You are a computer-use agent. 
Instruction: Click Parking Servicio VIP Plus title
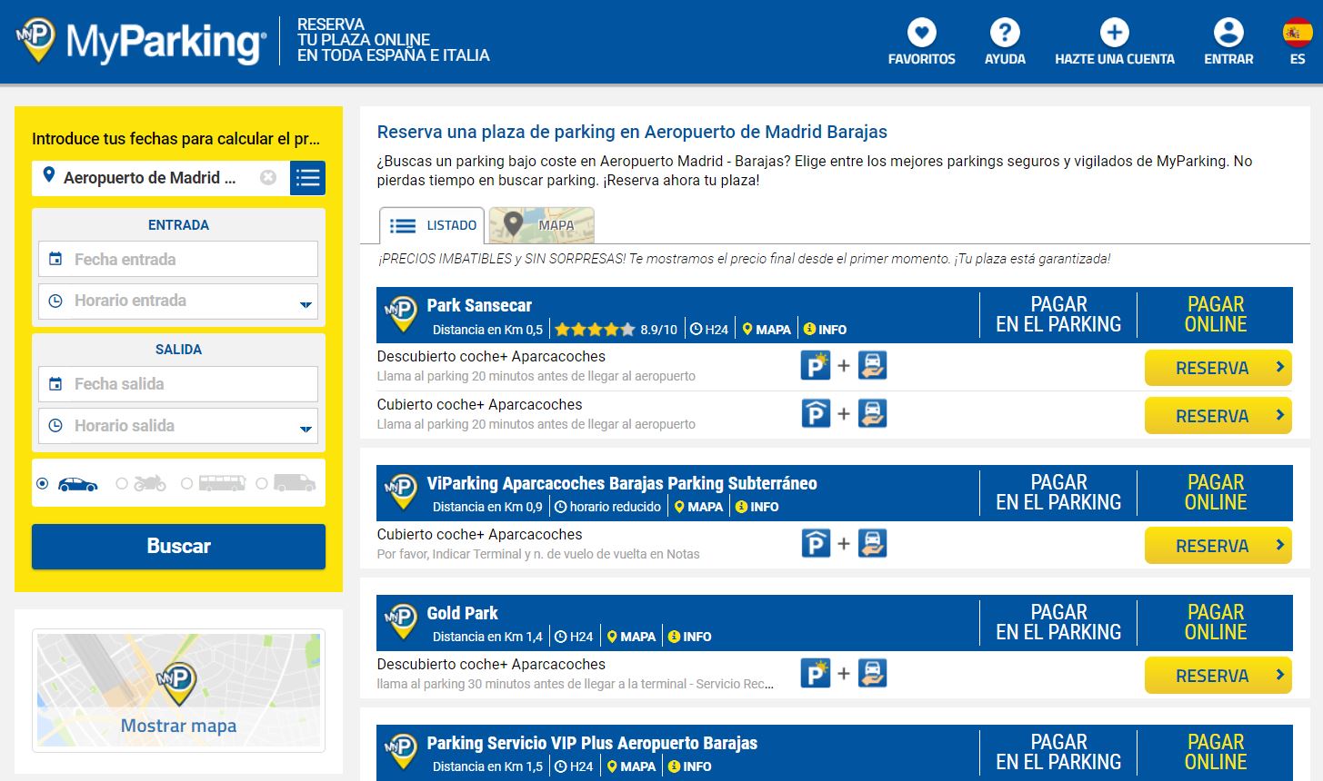click(592, 744)
